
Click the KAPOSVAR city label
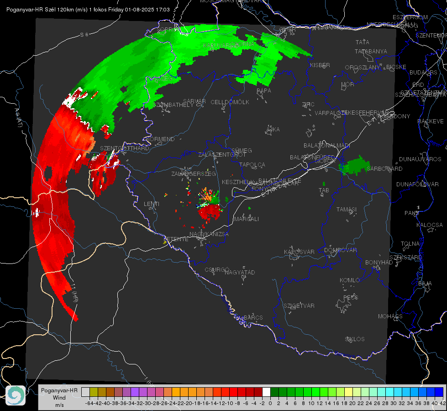point(299,252)
